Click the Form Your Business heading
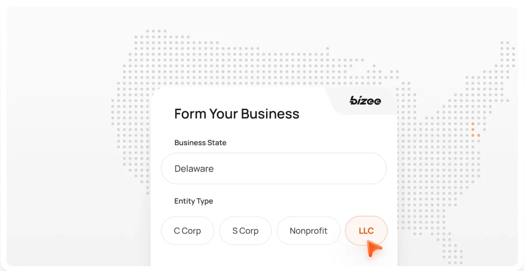 [x=237, y=114]
